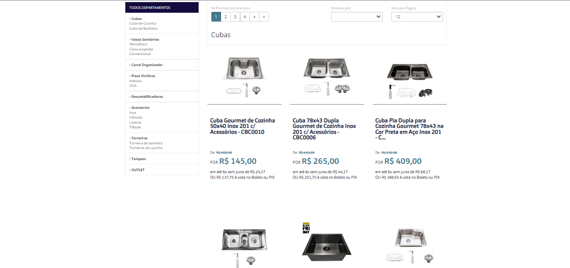Viewport: 570px width, 268px height.
Task: Click next page single-arrow button
Action: coord(254,17)
